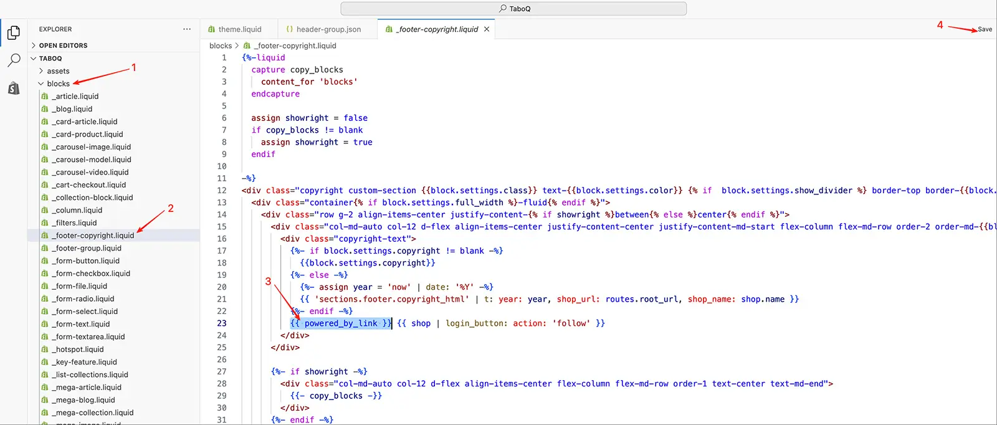Open _blog.liquid file
Viewport: 997px width, 425px height.
[x=72, y=109]
